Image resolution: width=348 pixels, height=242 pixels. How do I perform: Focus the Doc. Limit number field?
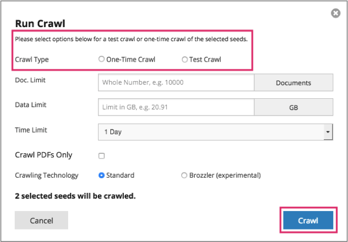tap(176, 83)
